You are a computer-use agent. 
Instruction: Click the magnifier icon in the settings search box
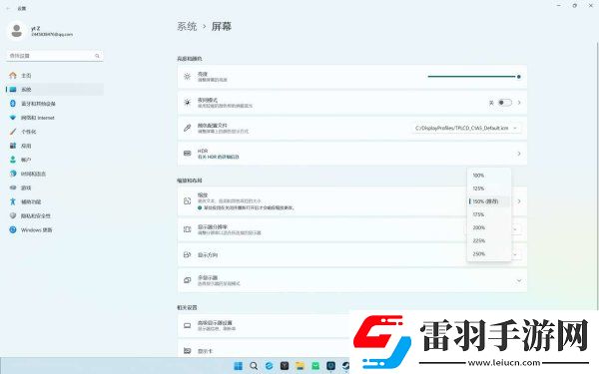[97, 56]
